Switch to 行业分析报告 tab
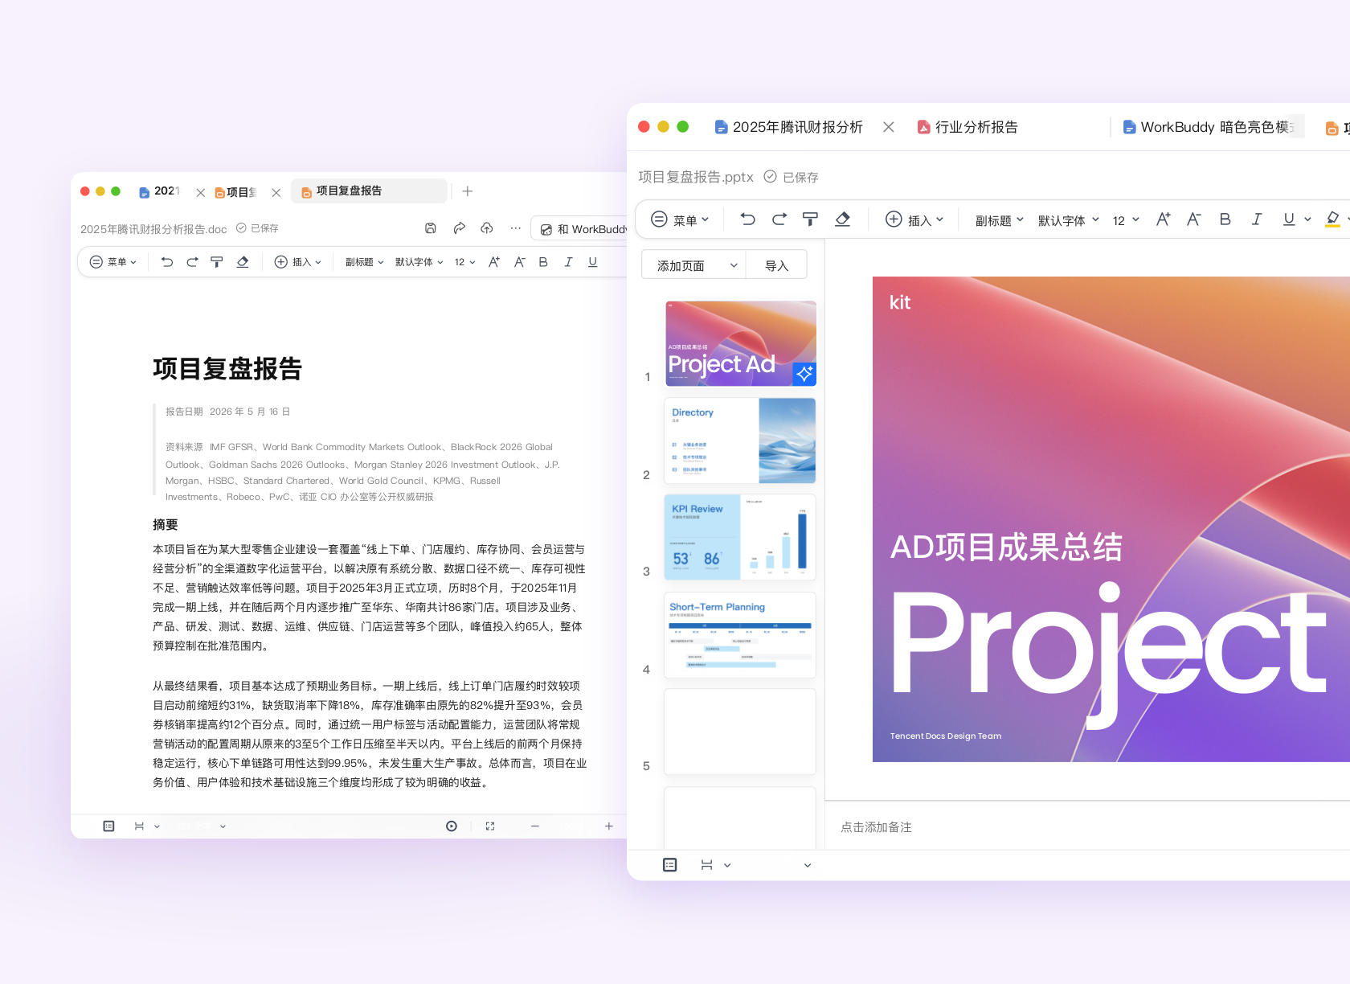 [967, 127]
